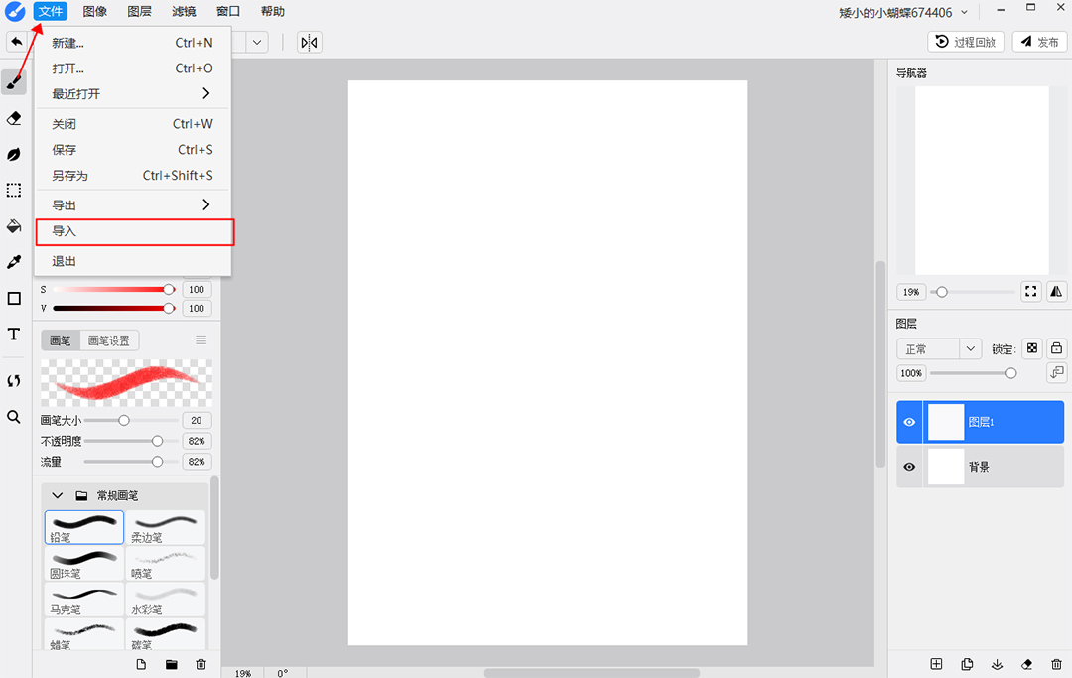Select the 马克笔 brush preset
The width and height of the screenshot is (1072, 678).
(x=84, y=600)
